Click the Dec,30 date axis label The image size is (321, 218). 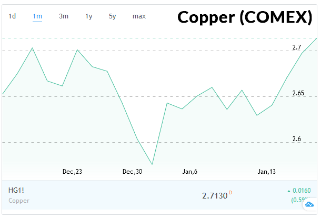pyautogui.click(x=132, y=172)
